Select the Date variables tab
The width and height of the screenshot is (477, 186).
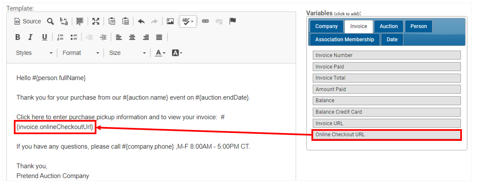392,40
